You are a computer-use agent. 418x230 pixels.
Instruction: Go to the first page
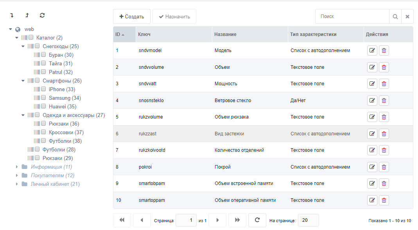(x=122, y=220)
